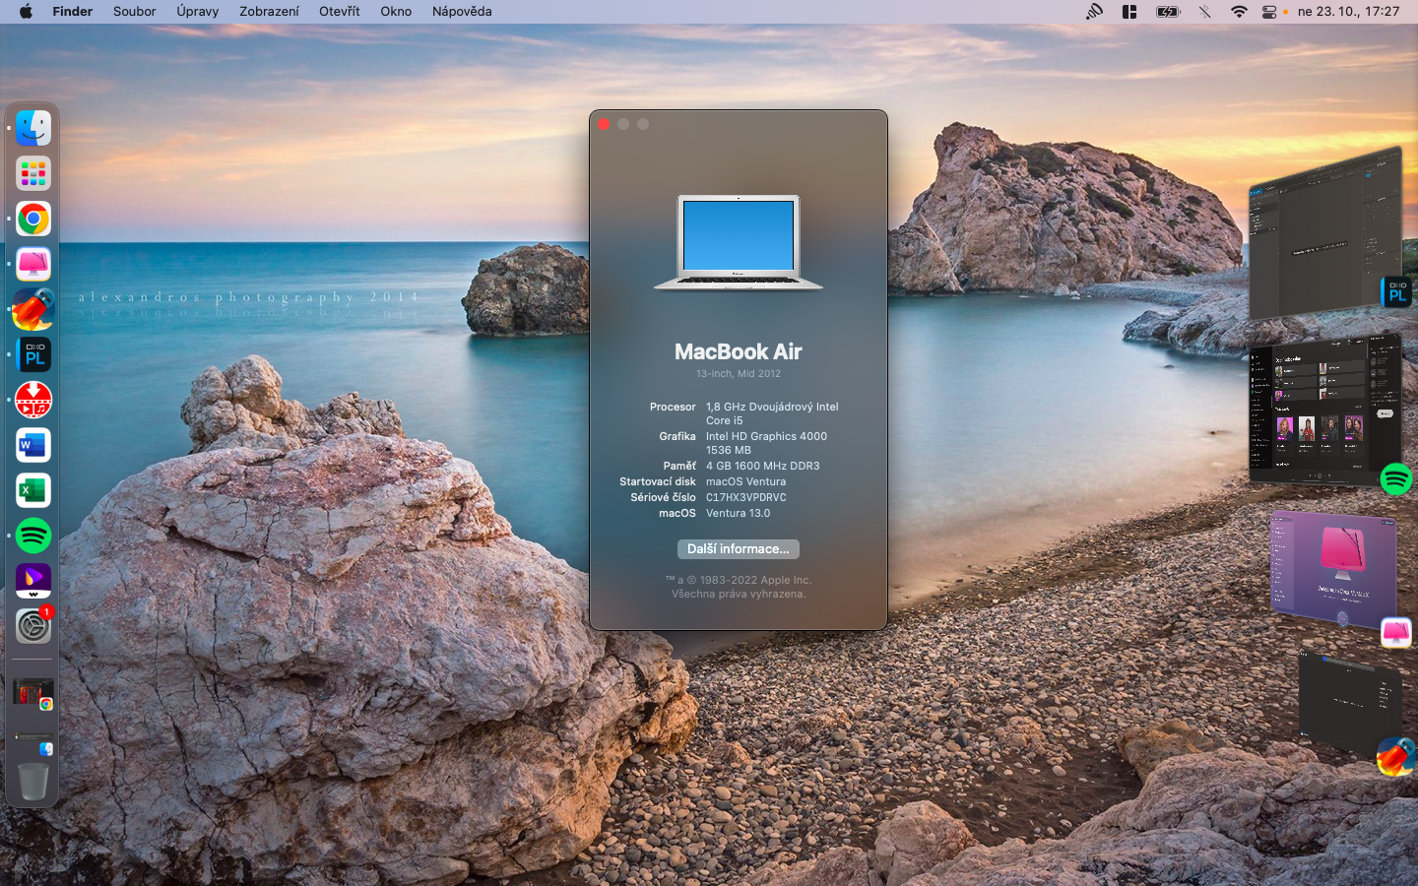Open the red rocket app in Dock

pos(33,310)
